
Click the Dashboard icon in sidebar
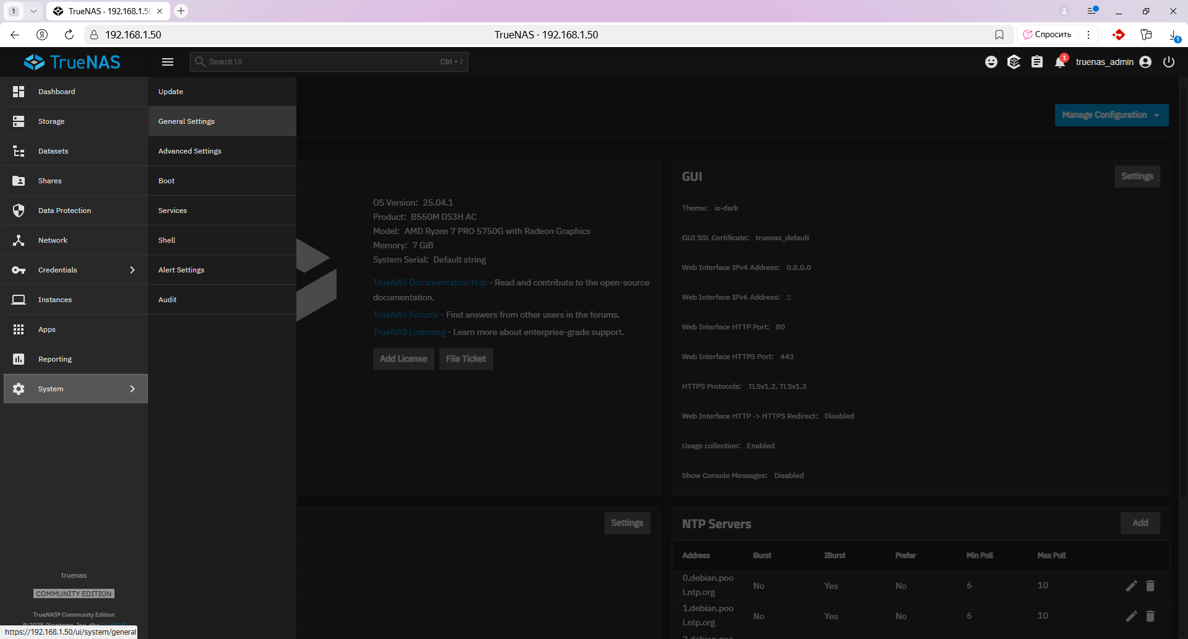click(x=19, y=92)
